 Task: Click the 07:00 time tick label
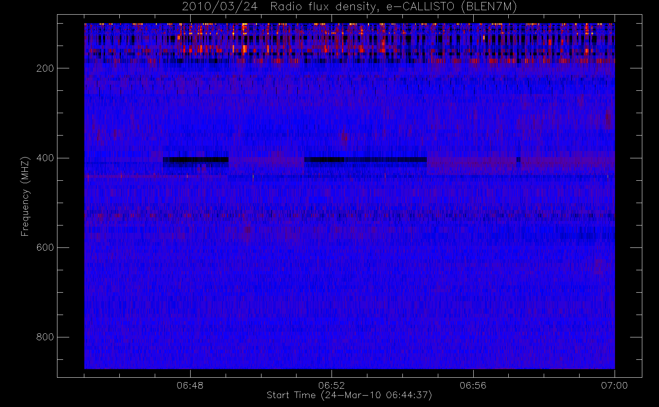[x=614, y=385]
